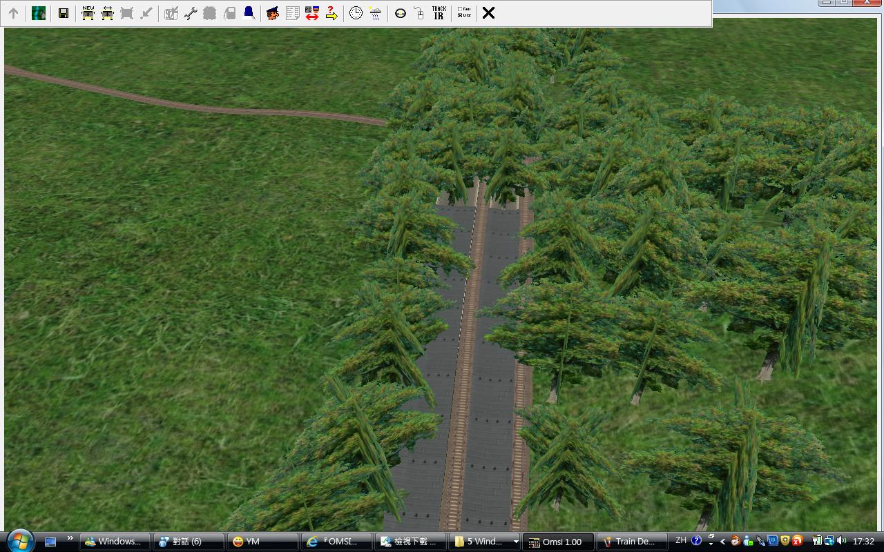Click the greyed checklist pencil icon
The width and height of the screenshot is (884, 552).
click(x=171, y=13)
